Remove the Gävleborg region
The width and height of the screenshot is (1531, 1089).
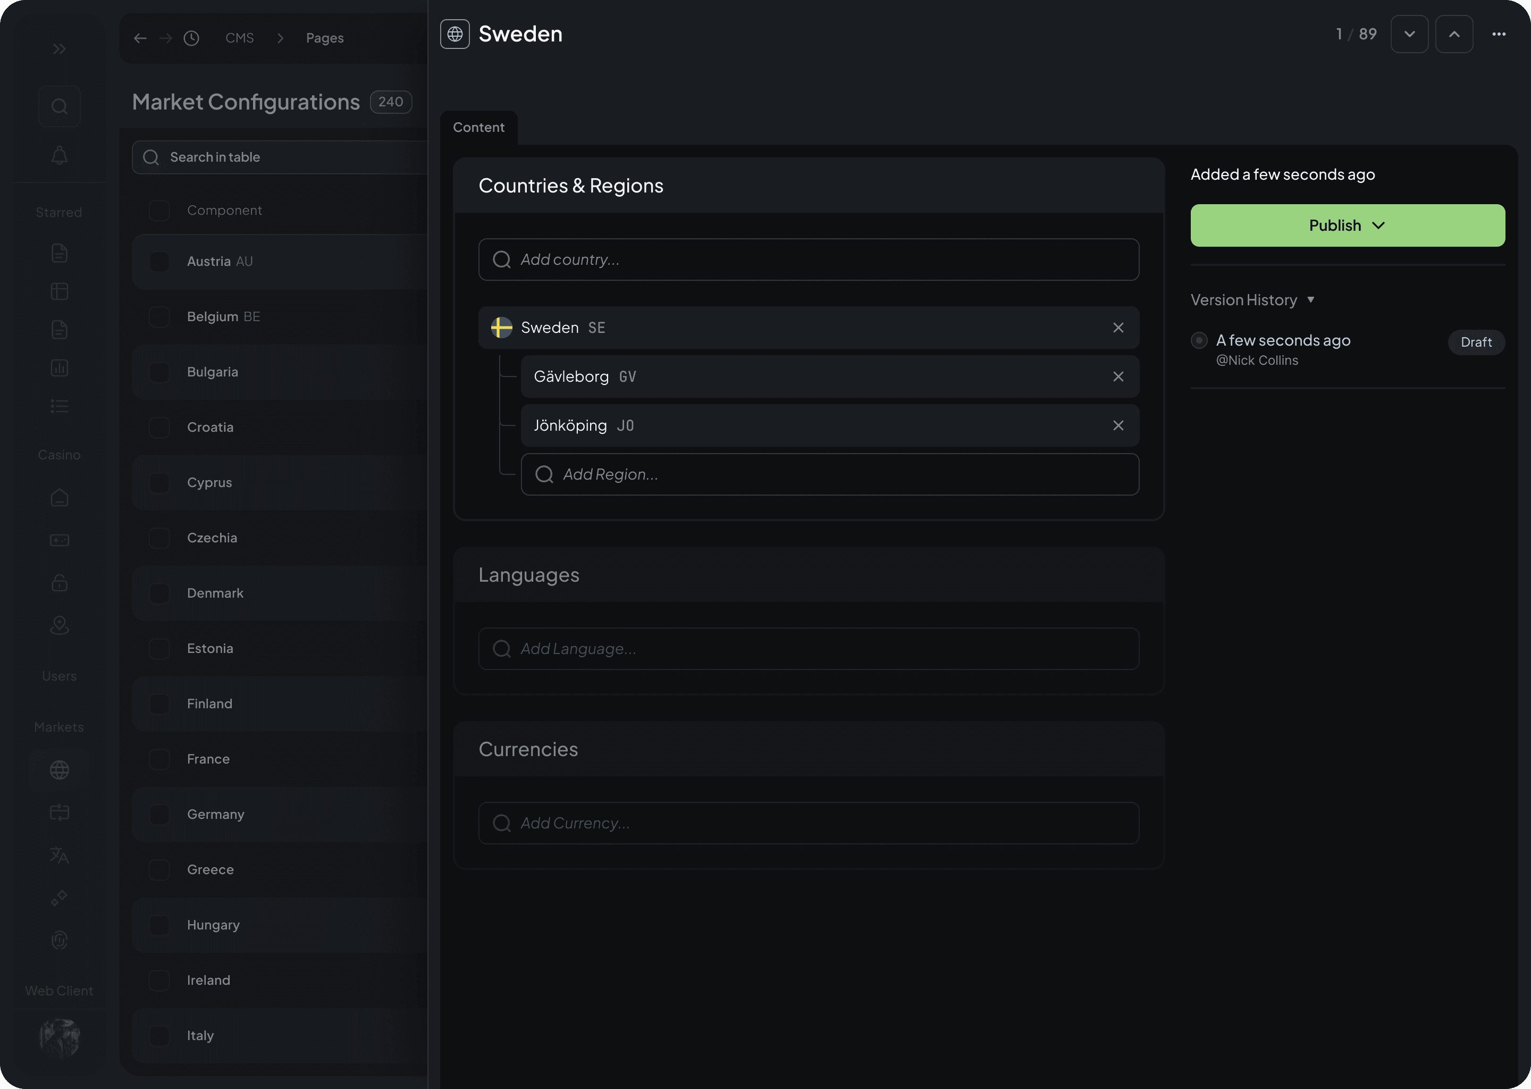click(x=1117, y=377)
